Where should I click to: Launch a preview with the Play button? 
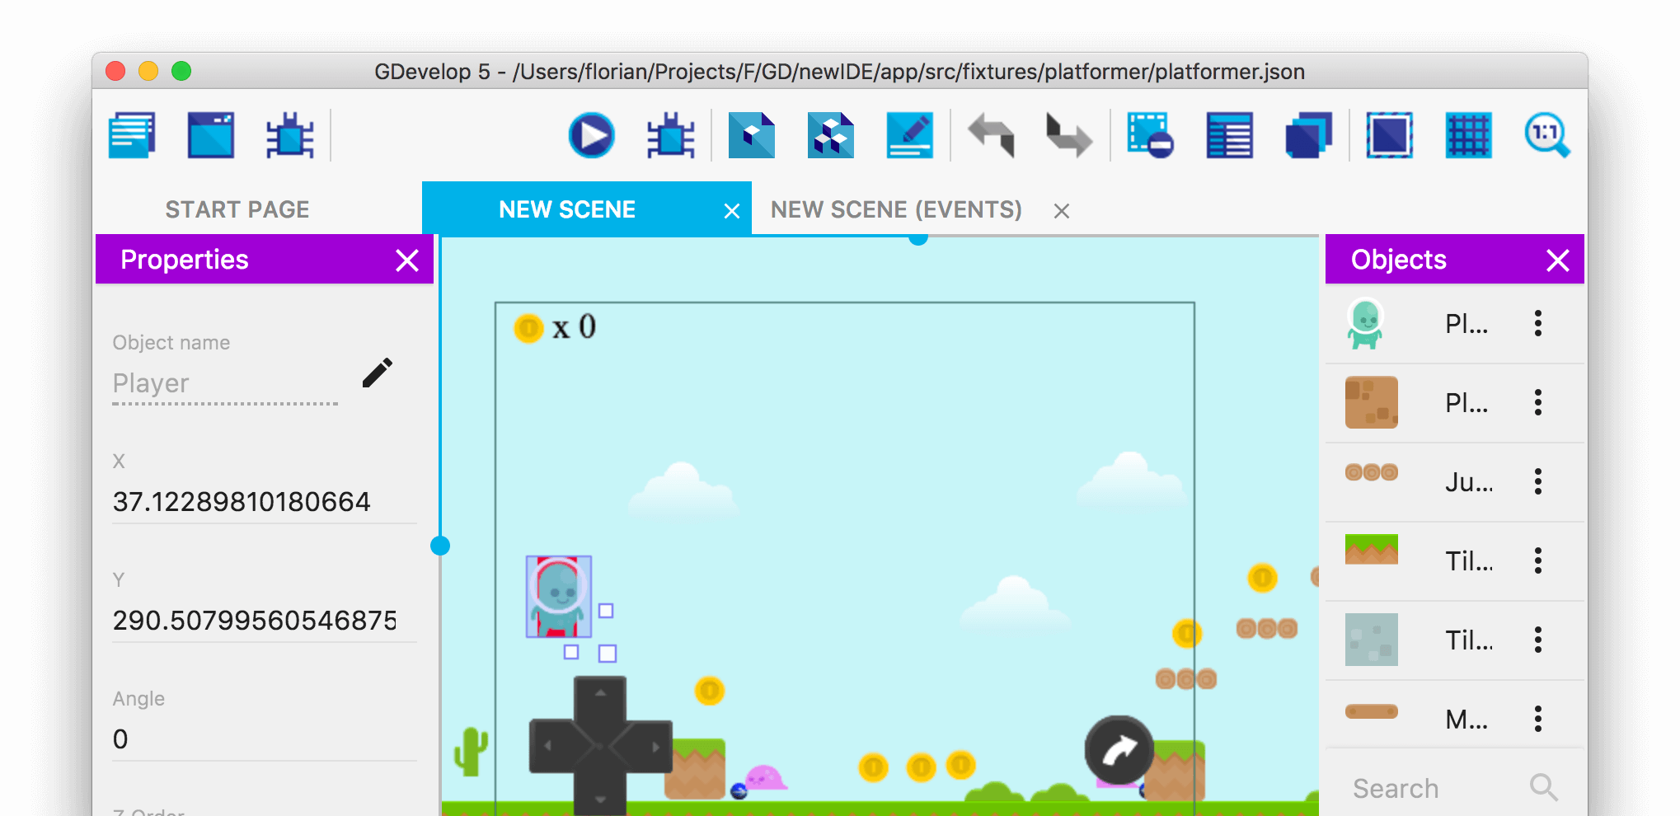(x=590, y=135)
